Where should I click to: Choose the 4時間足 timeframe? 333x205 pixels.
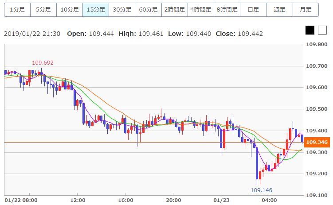[x=201, y=10]
